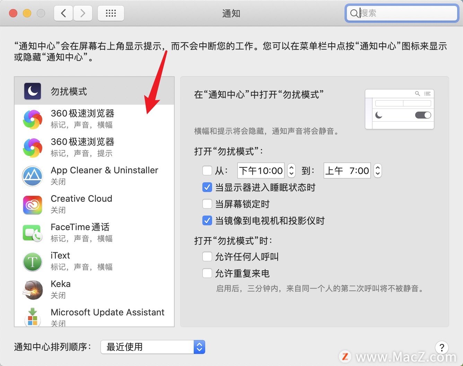Go back with the back arrow button
Viewport: 463px width, 366px height.
(x=63, y=13)
